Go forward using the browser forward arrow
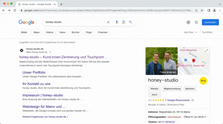 (9, 10)
